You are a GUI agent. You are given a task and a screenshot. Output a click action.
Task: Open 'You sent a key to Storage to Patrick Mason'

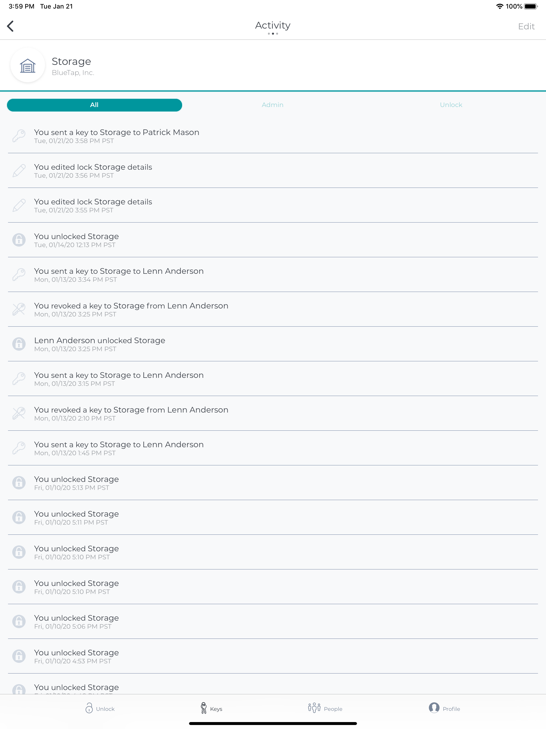click(273, 136)
